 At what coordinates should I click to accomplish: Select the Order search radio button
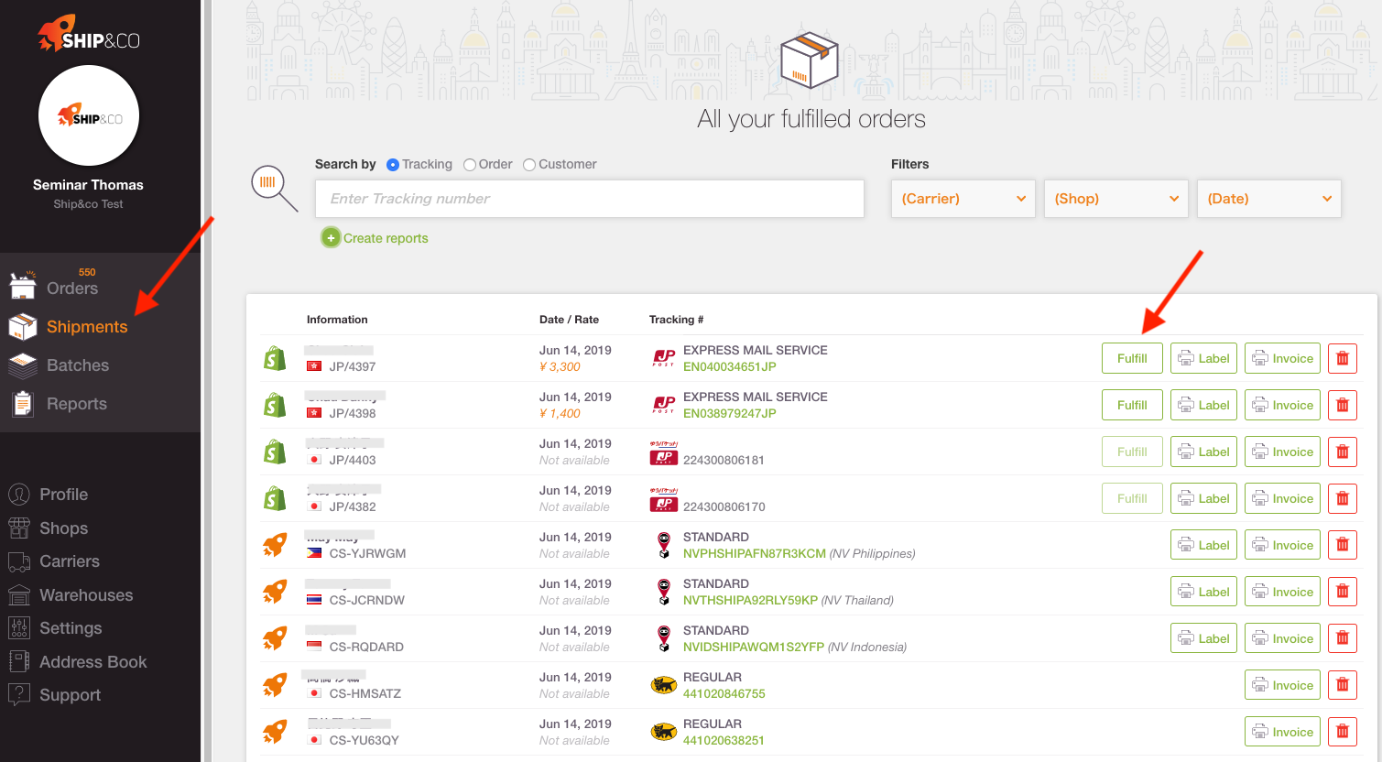tap(470, 165)
